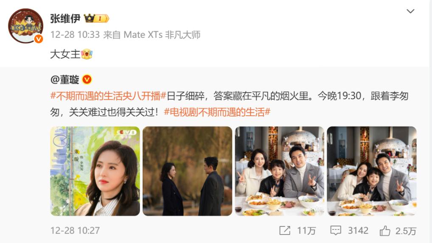View third family dinner photo
432x243 pixels.
279,171
